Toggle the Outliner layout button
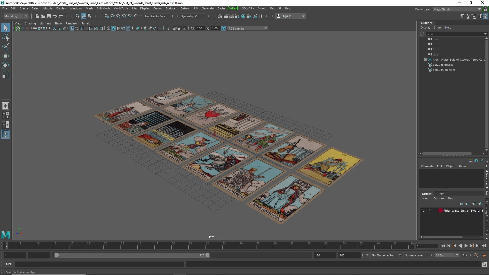This screenshot has height=275, width=489. click(6, 134)
